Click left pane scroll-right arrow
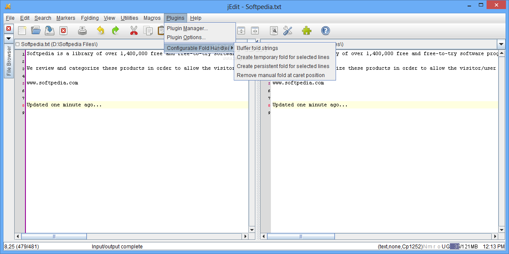Screen dimensions: 509x254 click(245, 236)
